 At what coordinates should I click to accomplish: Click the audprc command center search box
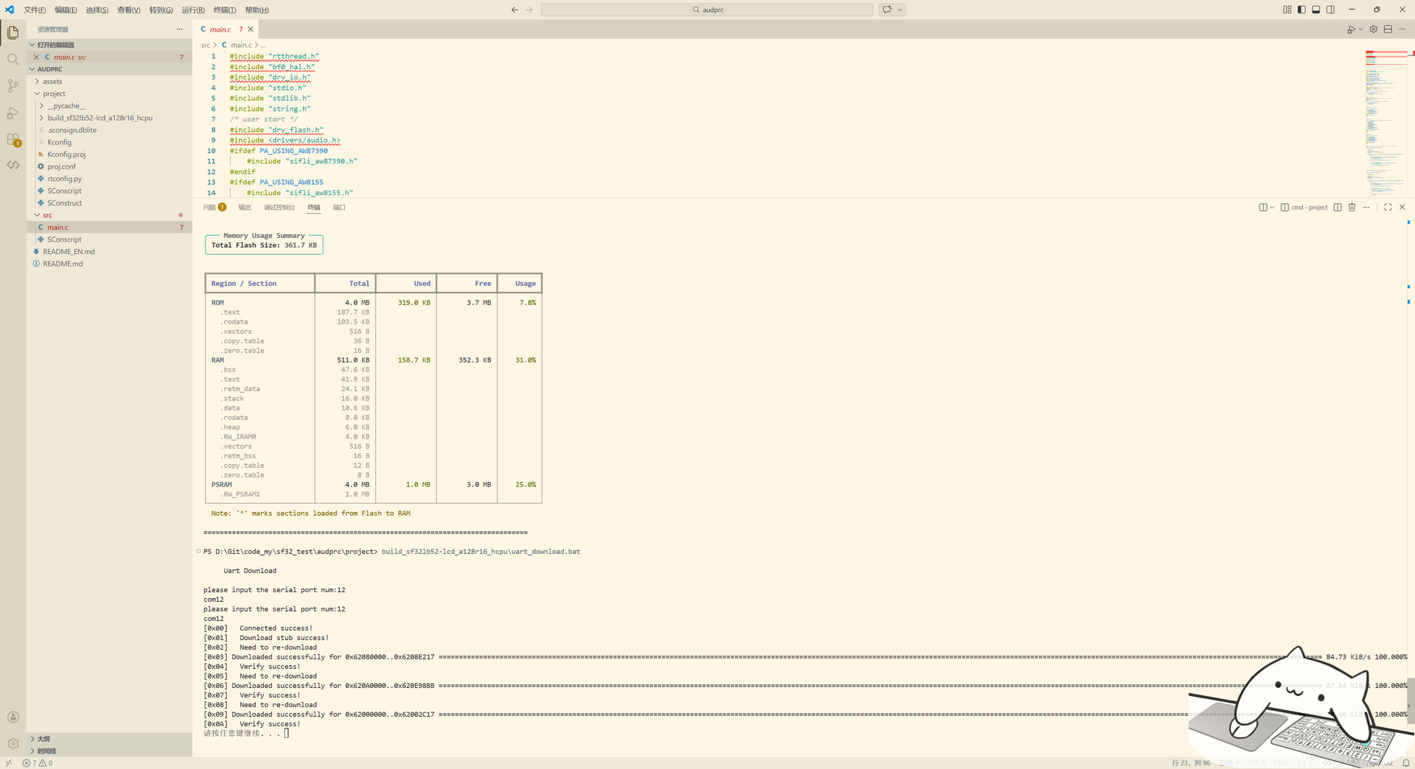707,10
